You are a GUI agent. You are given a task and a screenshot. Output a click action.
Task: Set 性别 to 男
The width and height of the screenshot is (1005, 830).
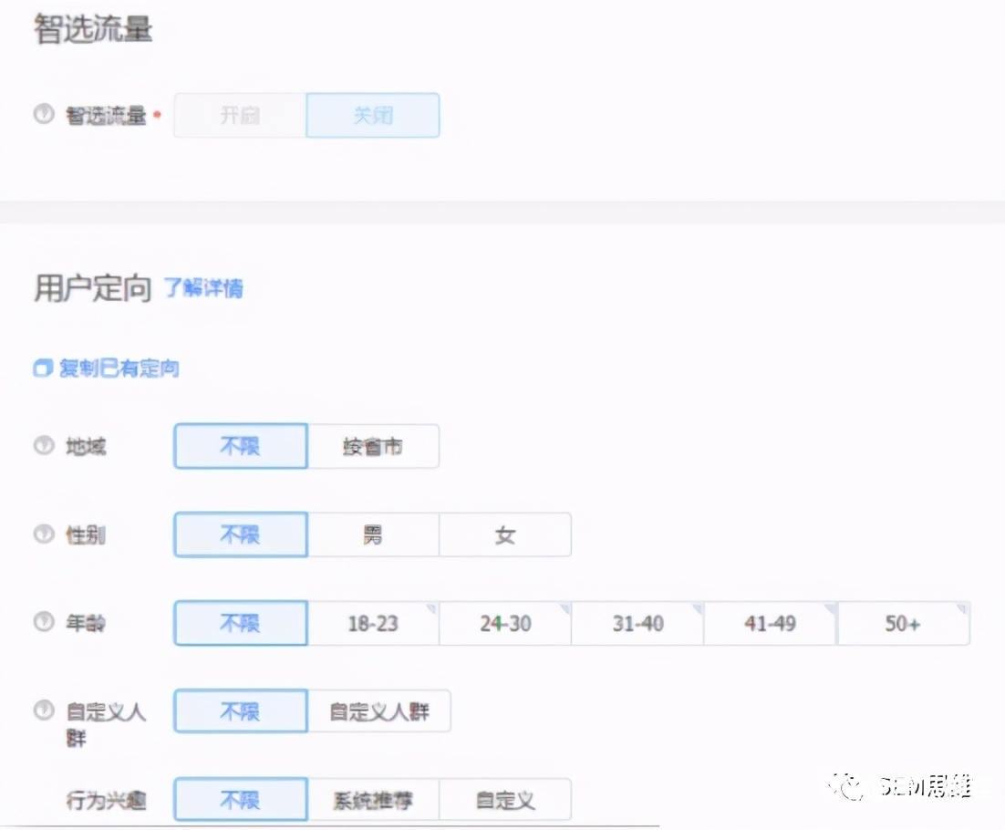(x=373, y=534)
